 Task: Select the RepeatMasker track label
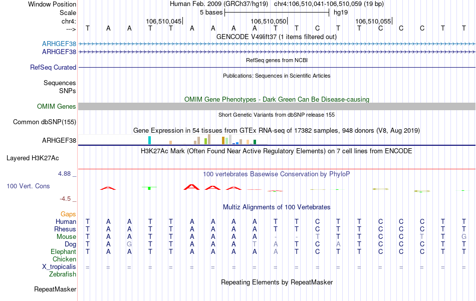(55, 289)
